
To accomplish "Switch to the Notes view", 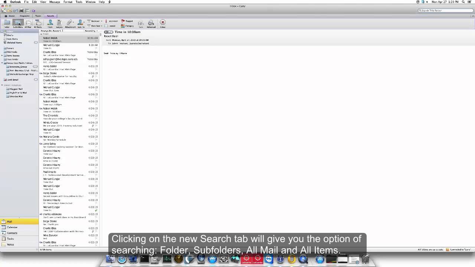I will [x=19, y=244].
